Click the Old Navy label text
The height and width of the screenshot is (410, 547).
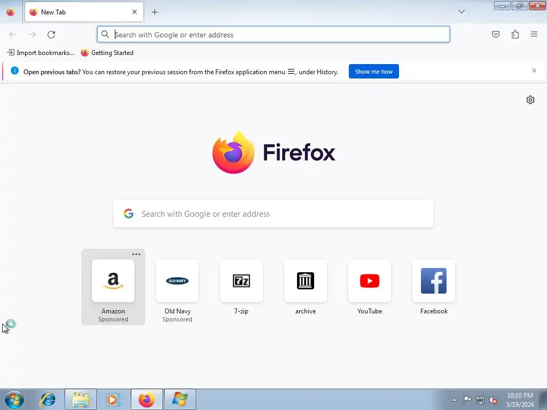[177, 311]
